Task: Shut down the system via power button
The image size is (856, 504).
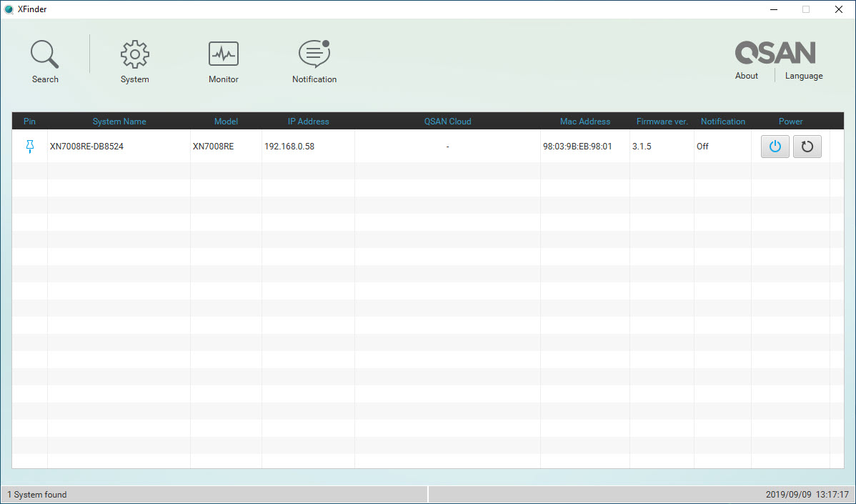Action: coord(775,147)
